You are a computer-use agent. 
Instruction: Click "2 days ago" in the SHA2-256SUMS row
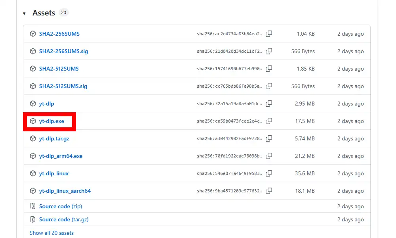click(350, 34)
